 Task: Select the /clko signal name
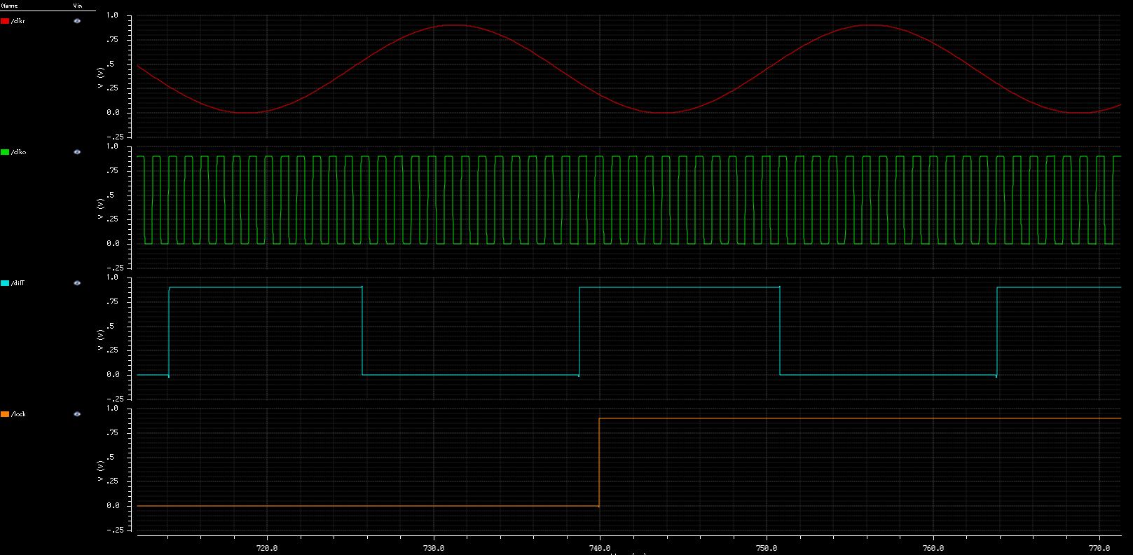pyautogui.click(x=19, y=152)
